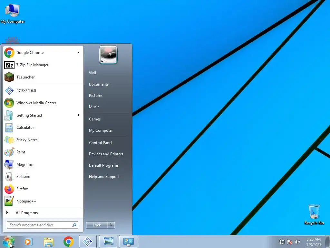Click the Lock button
Screen dimensions: 330x248
pos(97,225)
